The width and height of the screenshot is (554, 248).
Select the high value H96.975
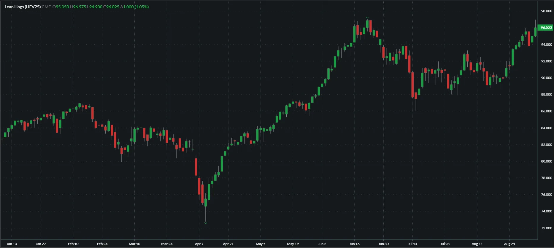78,7
